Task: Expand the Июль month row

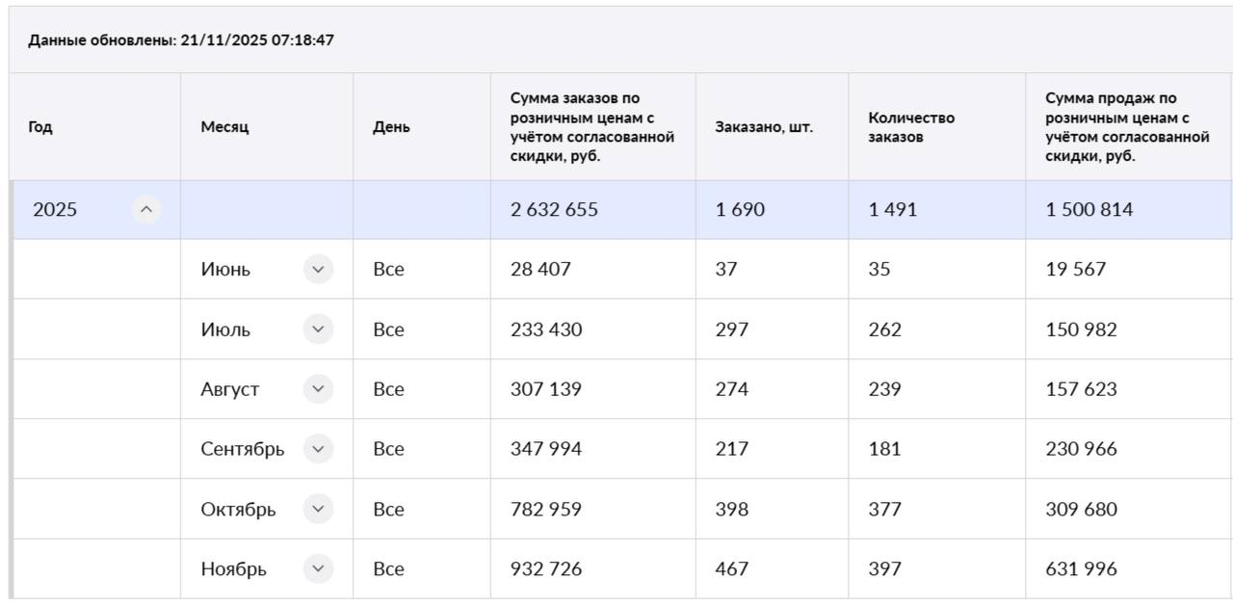Action: [318, 329]
